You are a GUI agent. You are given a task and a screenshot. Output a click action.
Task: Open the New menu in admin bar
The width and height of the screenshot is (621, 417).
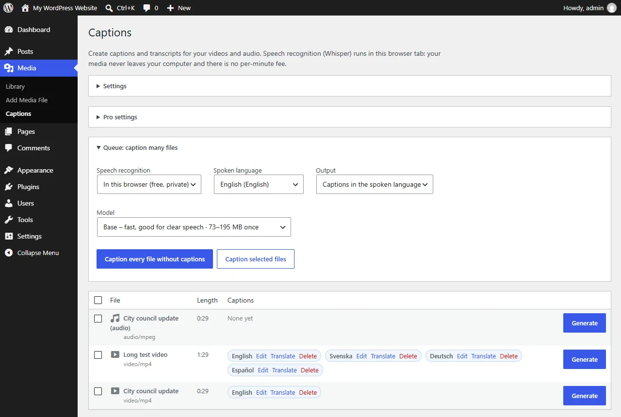(179, 8)
